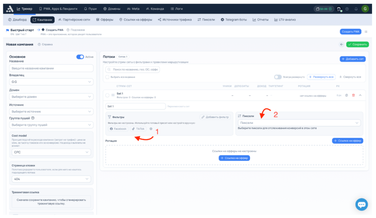Open the wallet balance $0.00 widget
Image resolution: width=376 pixels, height=218 pixels.
coord(324,9)
